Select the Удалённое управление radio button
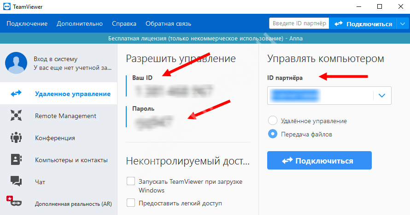This screenshot has width=410, height=215. (273, 121)
